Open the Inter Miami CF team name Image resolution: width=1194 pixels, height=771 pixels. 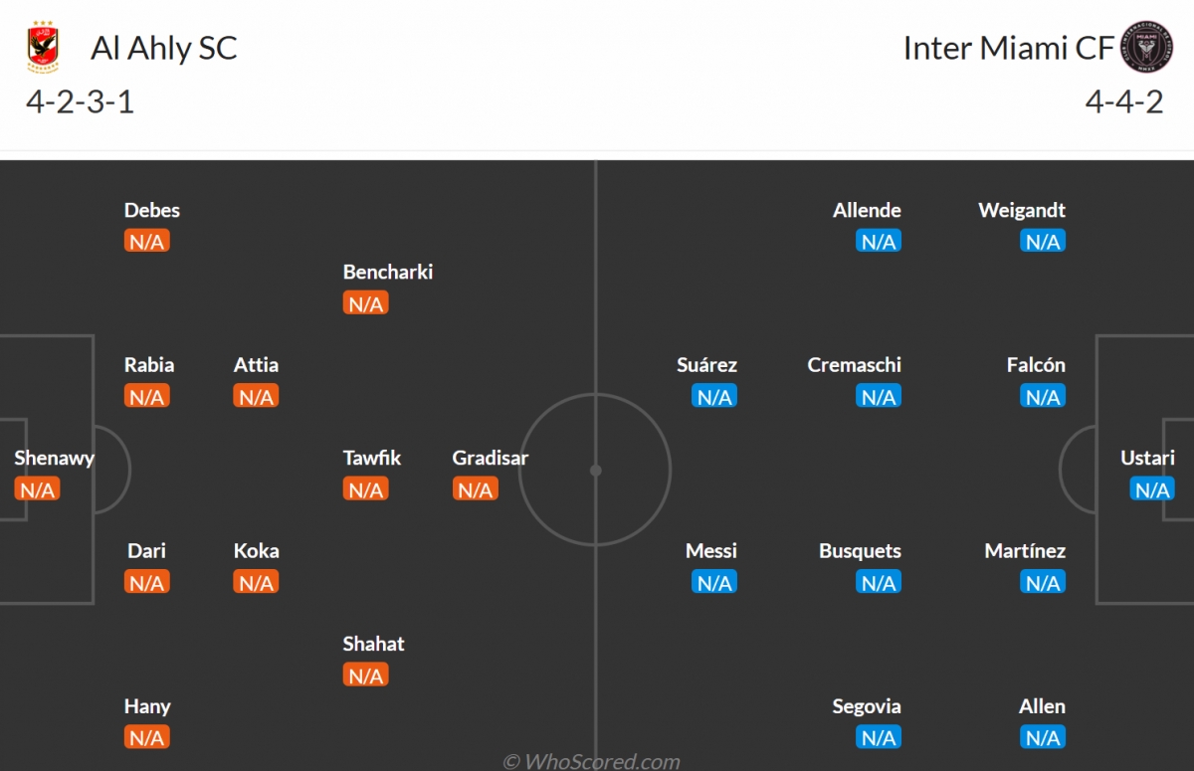pyautogui.click(x=1008, y=48)
